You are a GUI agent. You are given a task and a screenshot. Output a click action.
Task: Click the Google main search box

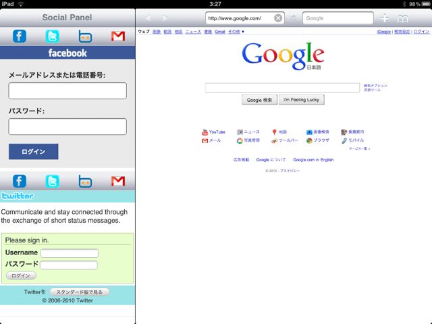(282, 88)
